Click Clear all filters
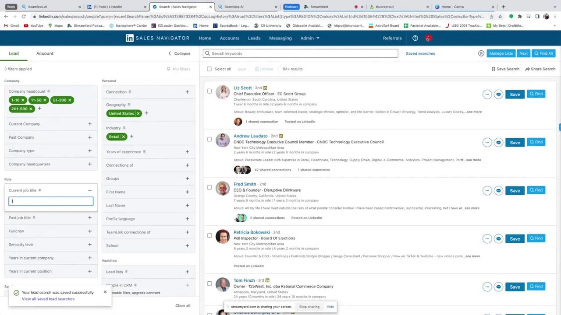Screen dimensions: 561x315 [x=183, y=305]
